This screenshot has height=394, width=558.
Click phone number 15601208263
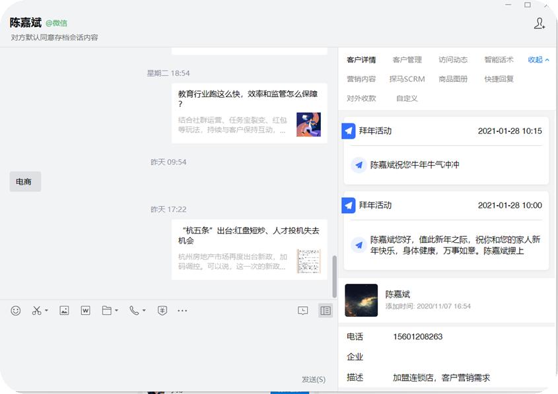(418, 337)
